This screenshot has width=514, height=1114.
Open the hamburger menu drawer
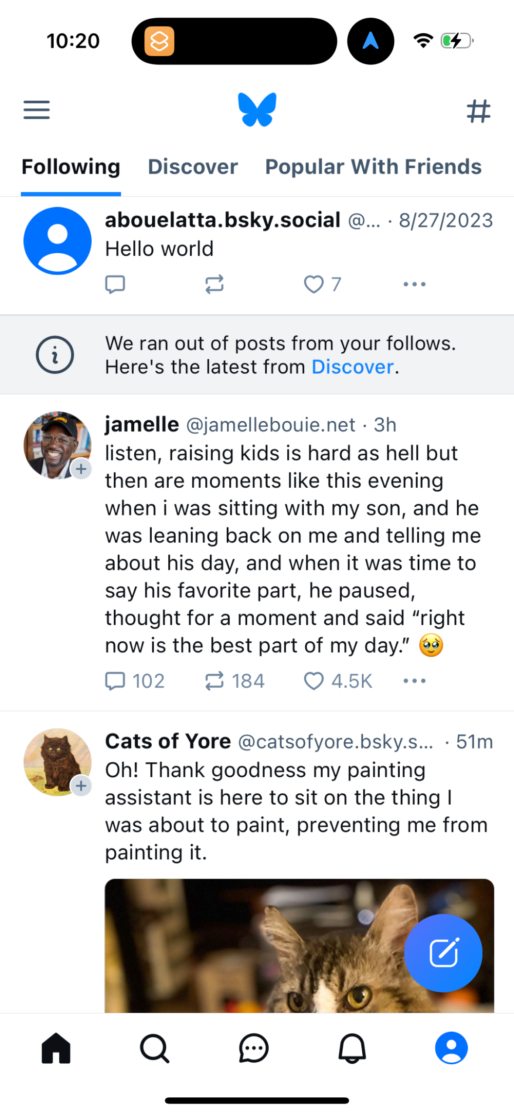pos(37,109)
